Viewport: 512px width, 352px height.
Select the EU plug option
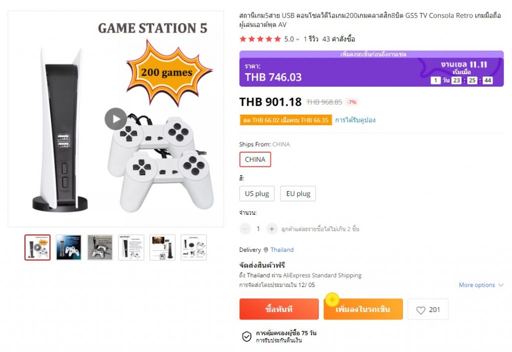click(x=298, y=194)
